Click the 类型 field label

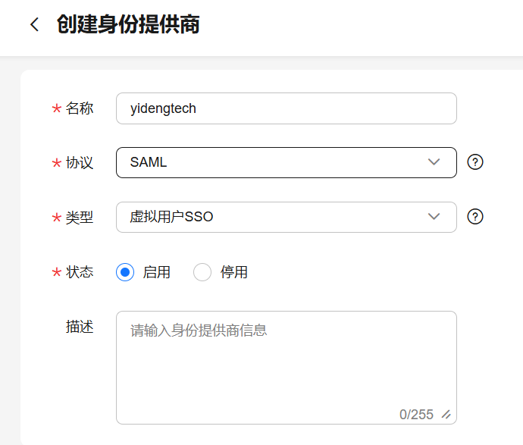(x=80, y=217)
